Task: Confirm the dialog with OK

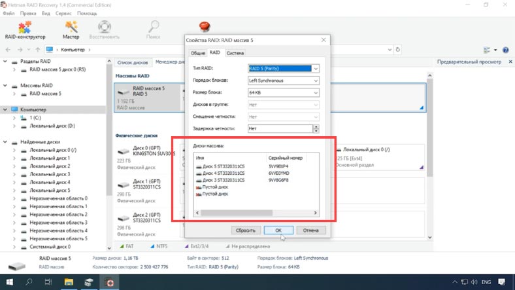Action: (278, 230)
